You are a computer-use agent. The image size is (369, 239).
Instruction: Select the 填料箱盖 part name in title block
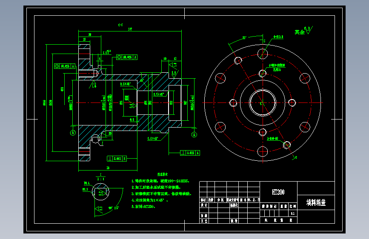tap(316, 202)
